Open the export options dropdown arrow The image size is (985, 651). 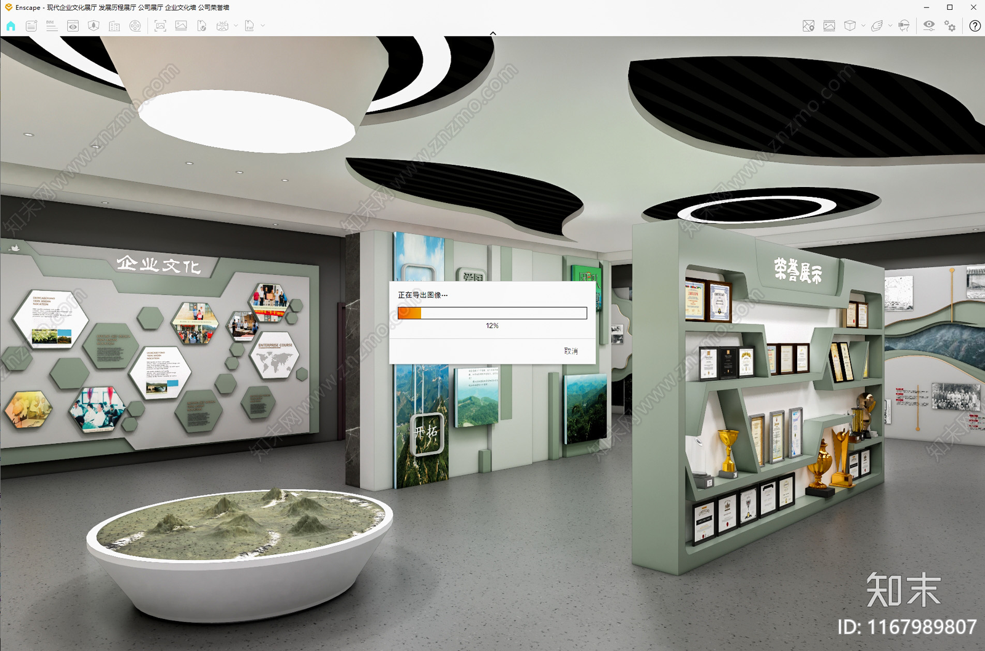263,26
